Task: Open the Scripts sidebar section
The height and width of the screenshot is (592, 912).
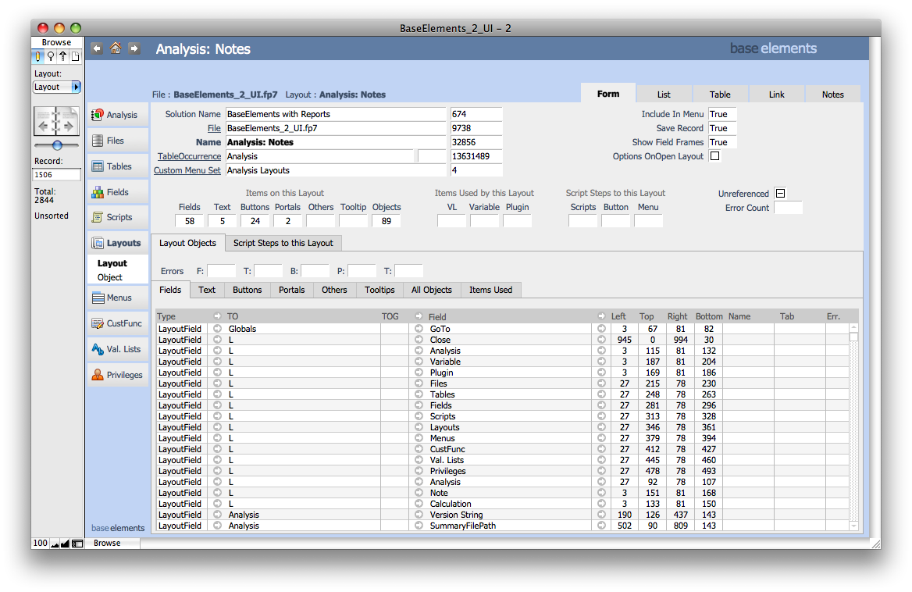Action: tap(98, 217)
